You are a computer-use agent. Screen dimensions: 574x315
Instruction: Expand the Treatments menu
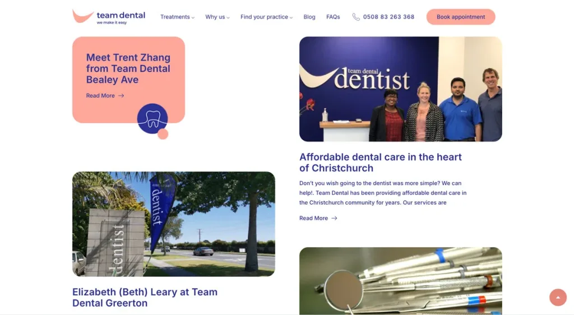tap(177, 17)
